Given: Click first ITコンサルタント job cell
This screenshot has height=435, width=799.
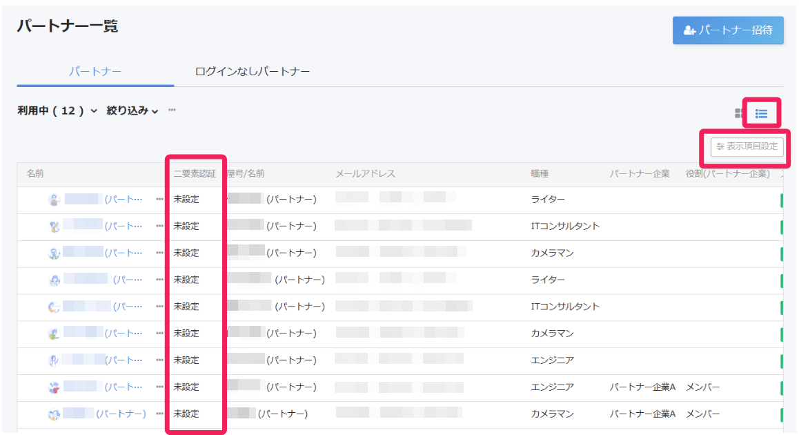Looking at the screenshot, I should click(565, 226).
